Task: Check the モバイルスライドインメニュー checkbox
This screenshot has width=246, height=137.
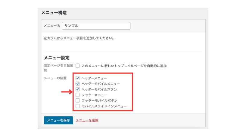Action: [x=78, y=106]
